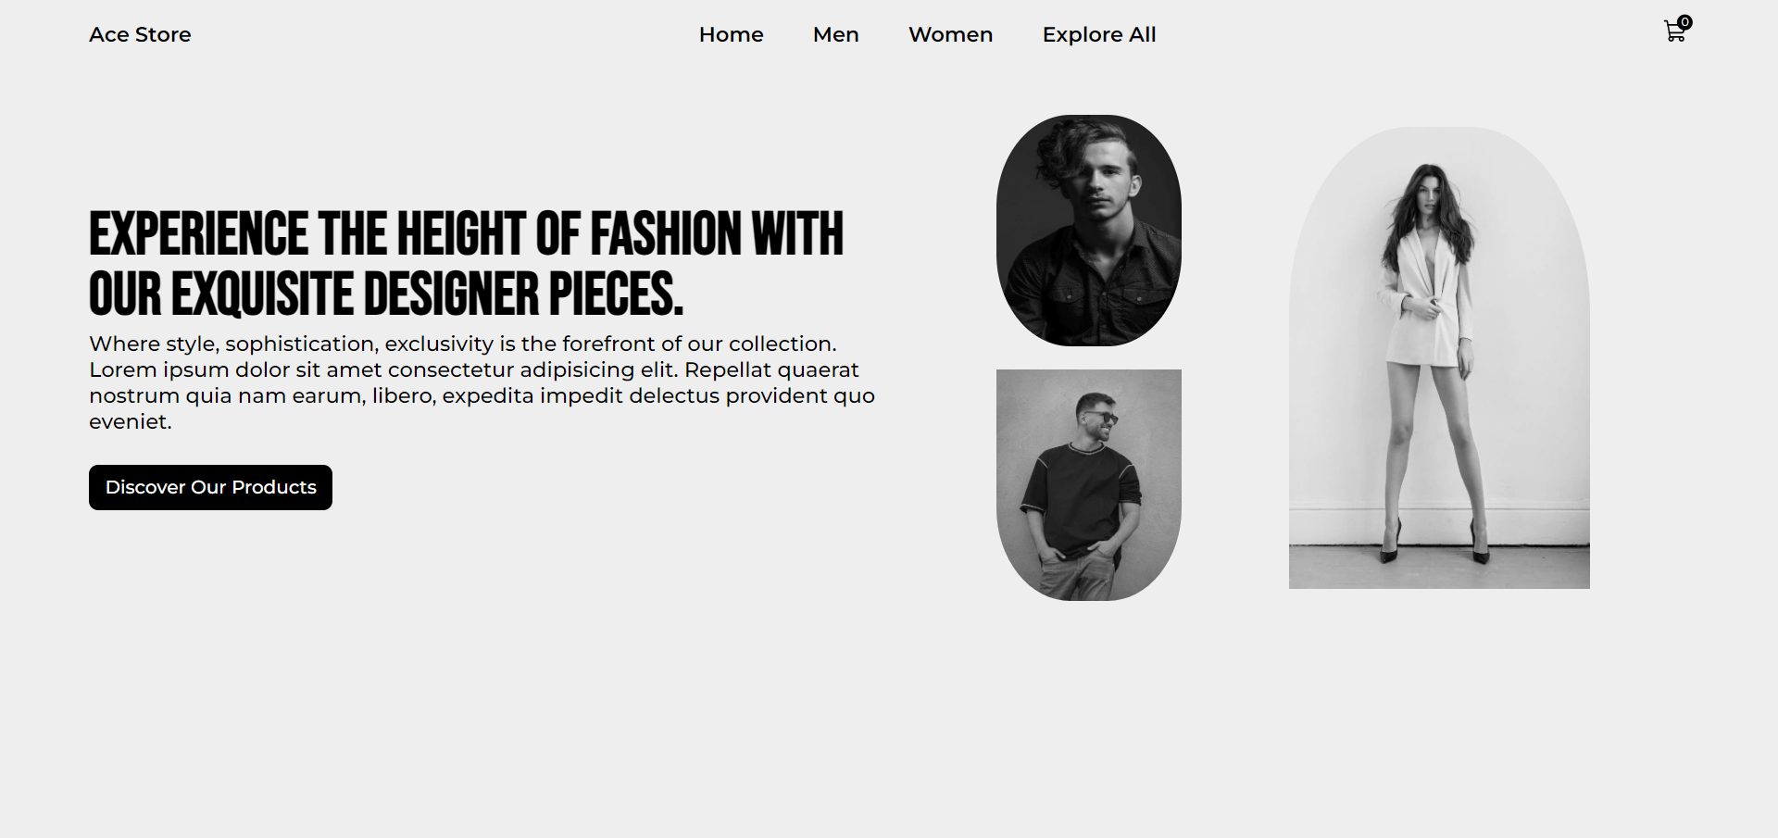Select the collection description paragraph
1778x838 pixels.
[482, 381]
